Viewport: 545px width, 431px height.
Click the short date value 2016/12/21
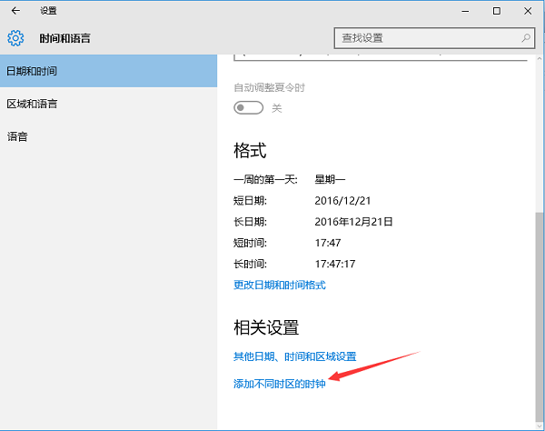point(342,201)
